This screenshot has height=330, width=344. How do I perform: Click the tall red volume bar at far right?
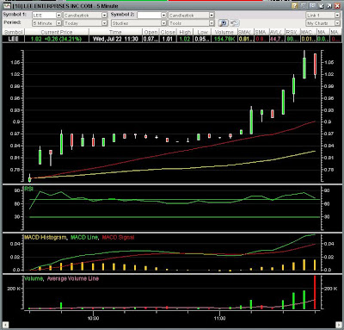(x=315, y=292)
